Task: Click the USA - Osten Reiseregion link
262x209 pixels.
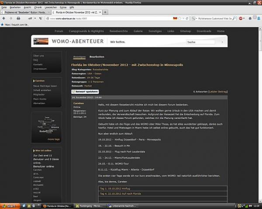Action: 94,74
